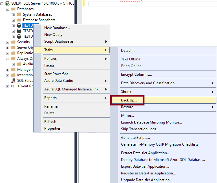Click the Integration Services folder icon
217x183 pixels.
point(13,75)
